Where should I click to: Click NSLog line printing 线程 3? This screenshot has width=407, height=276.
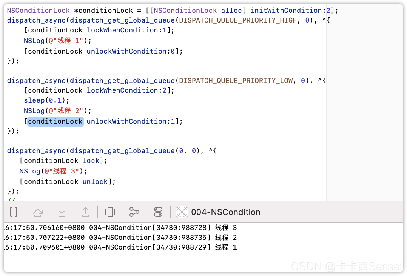pos(53,171)
